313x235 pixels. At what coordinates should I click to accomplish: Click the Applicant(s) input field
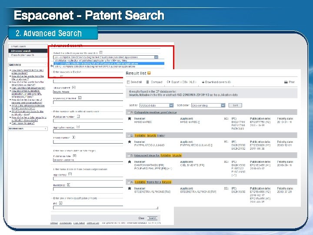88,179
